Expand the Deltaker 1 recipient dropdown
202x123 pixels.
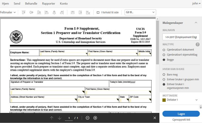coord(196,100)
